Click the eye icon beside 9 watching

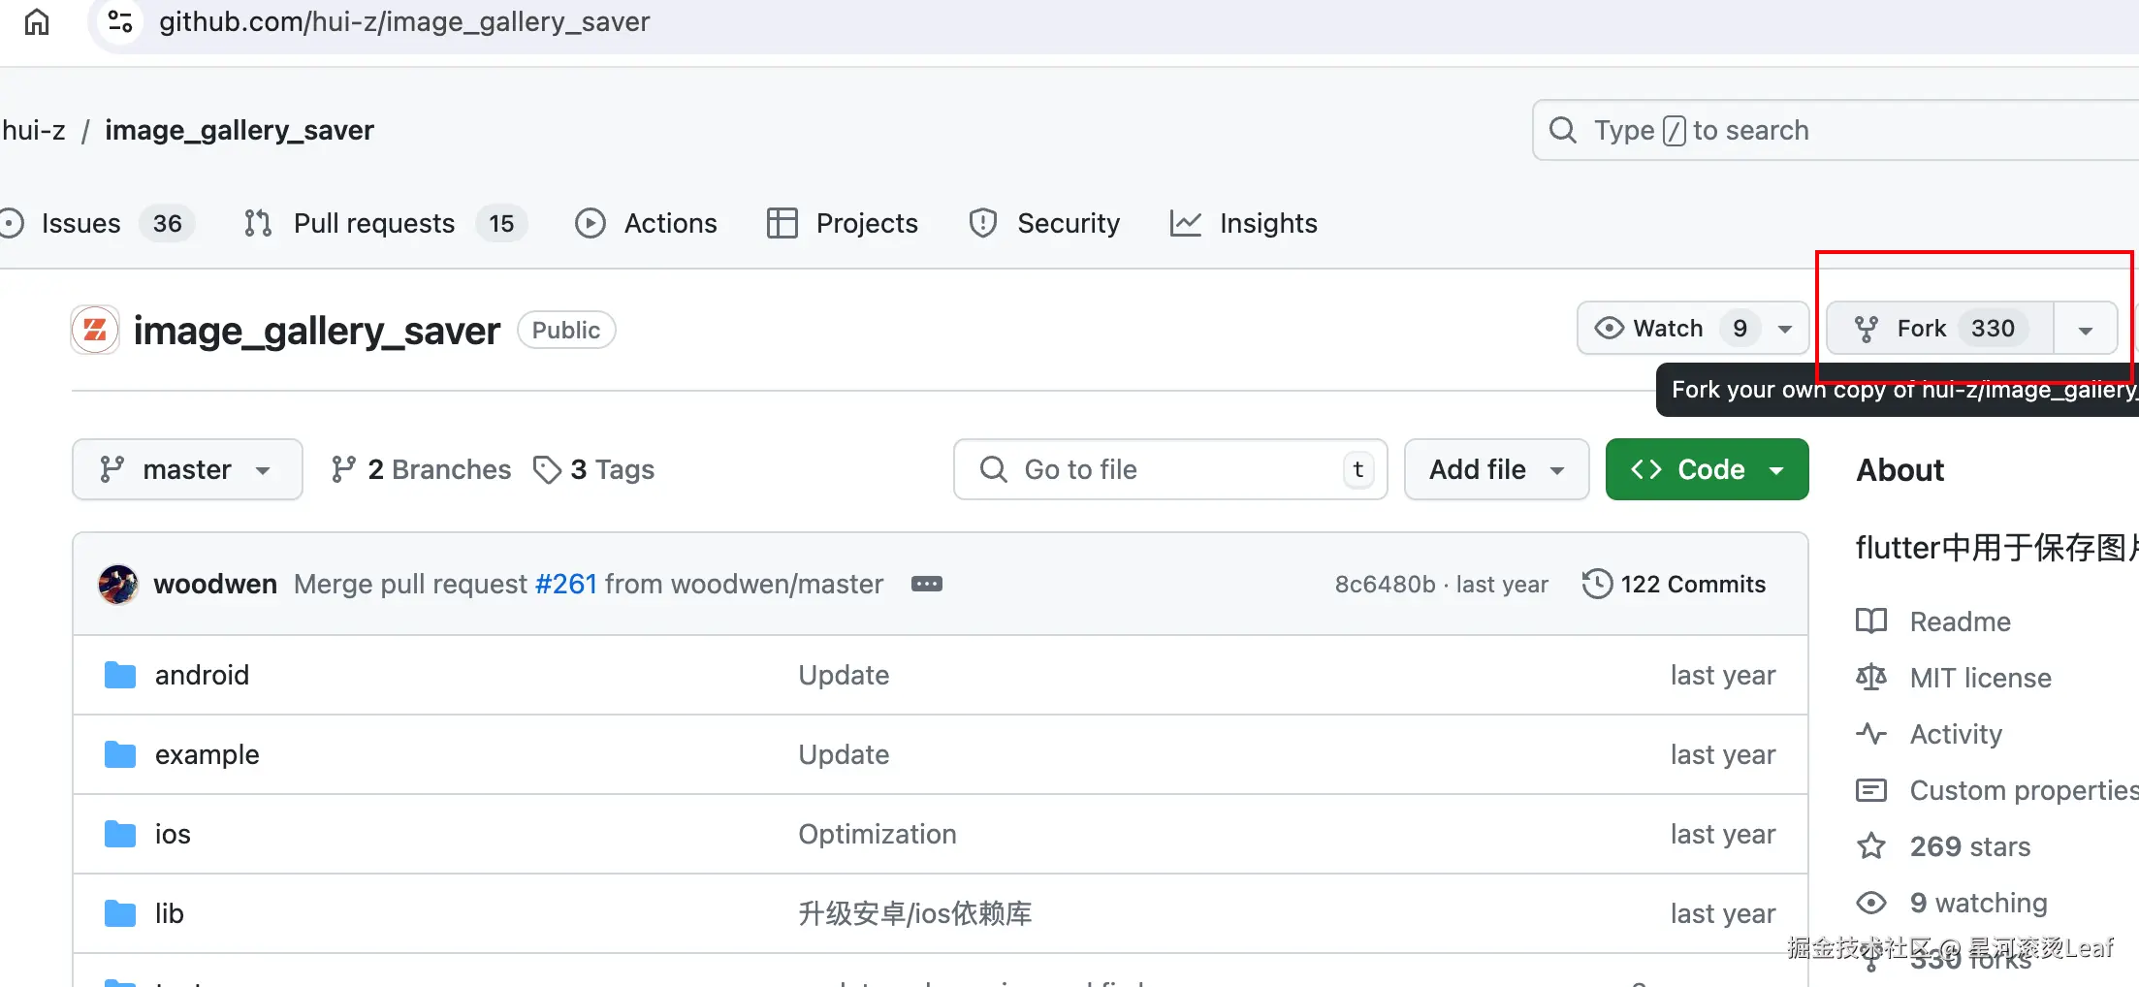coord(1871,903)
